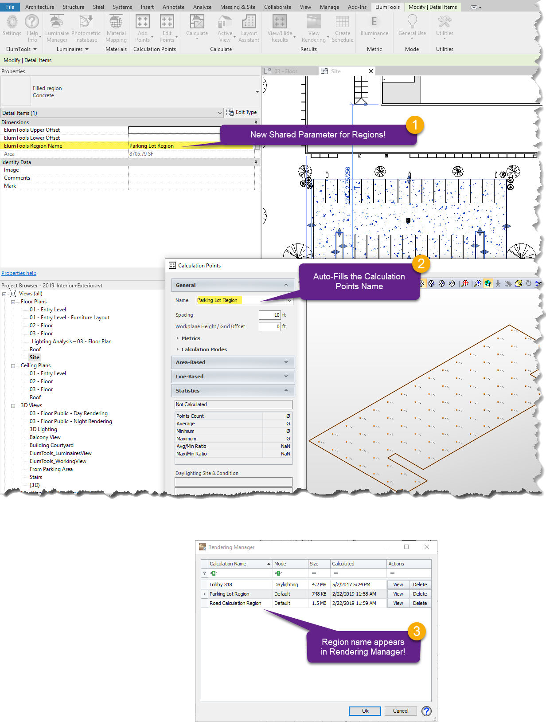Expand the Area-Based section
546x722 pixels.
click(286, 362)
